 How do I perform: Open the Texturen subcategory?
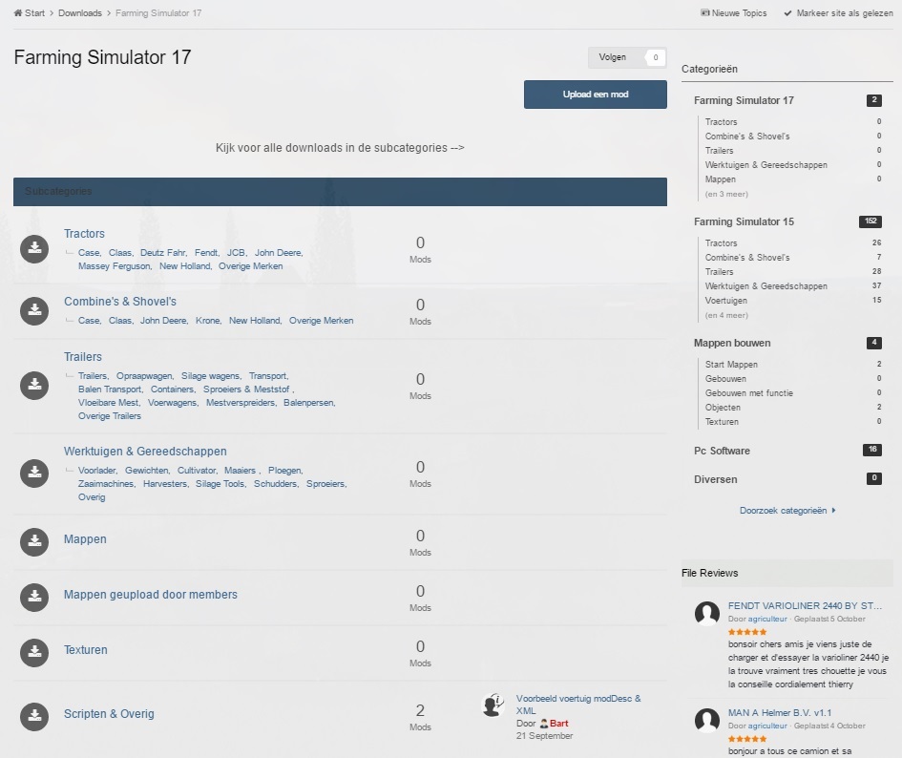click(x=86, y=650)
